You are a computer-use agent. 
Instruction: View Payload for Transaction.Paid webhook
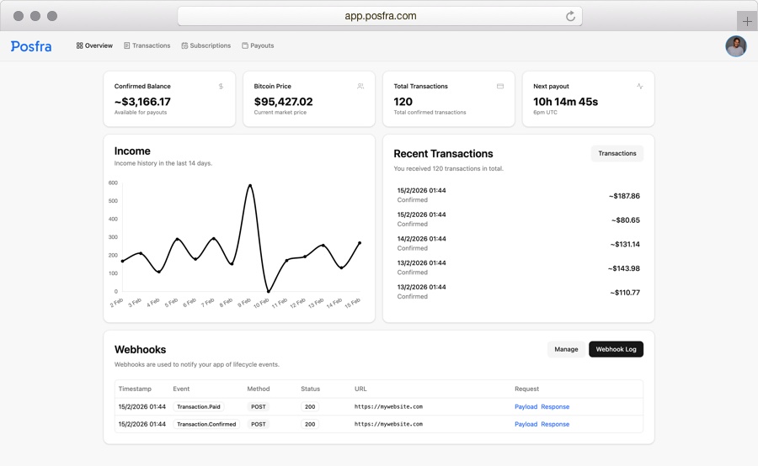[526, 406]
